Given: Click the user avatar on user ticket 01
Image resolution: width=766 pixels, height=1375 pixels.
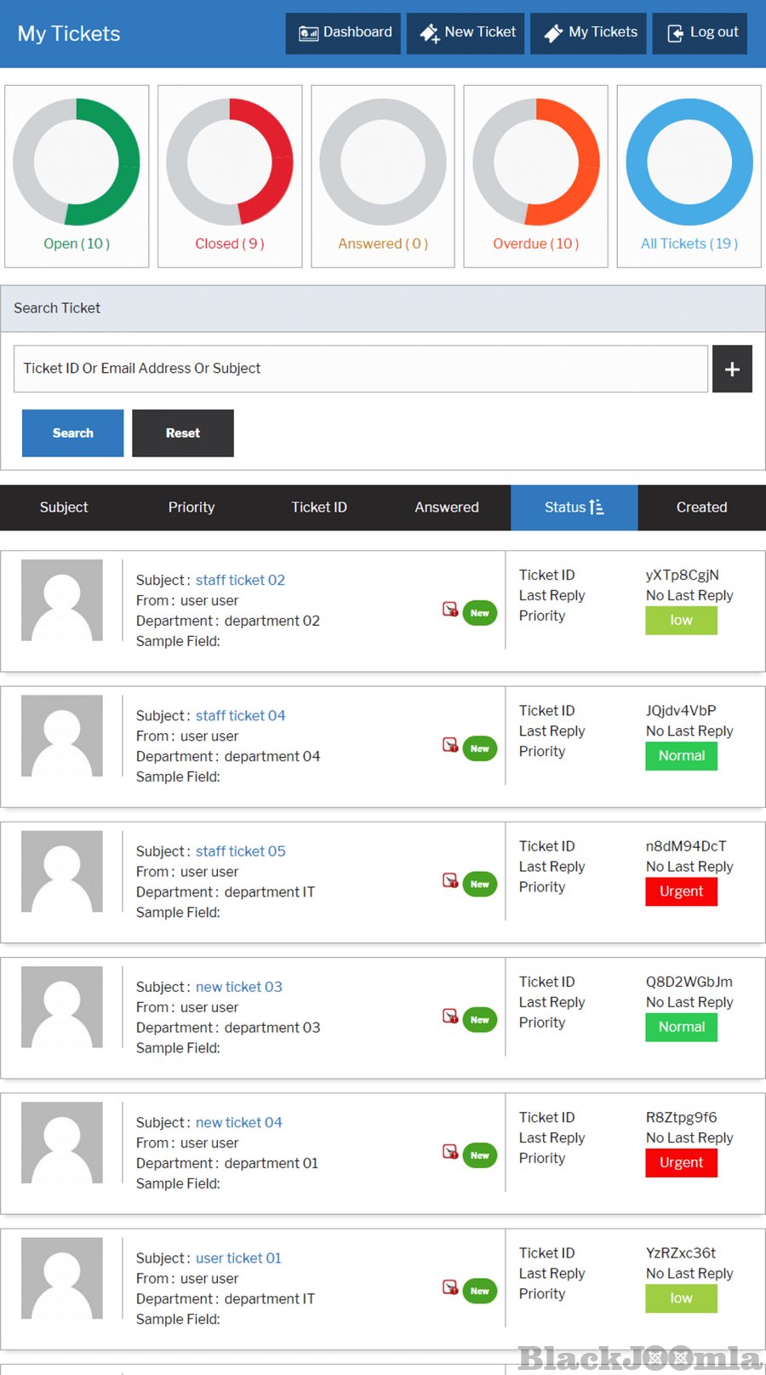Looking at the screenshot, I should click(x=62, y=1278).
